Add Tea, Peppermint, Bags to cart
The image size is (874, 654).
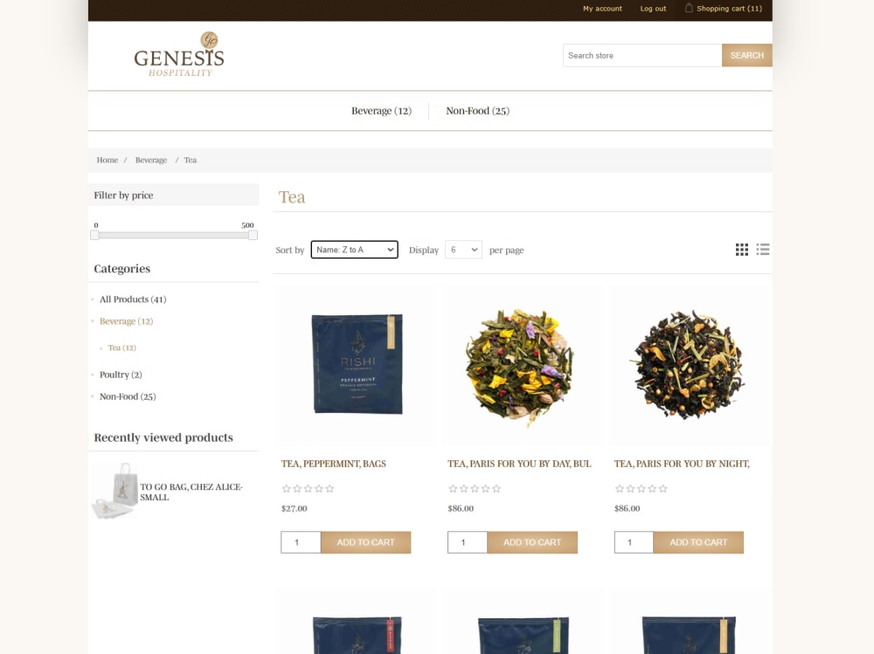pyautogui.click(x=365, y=542)
